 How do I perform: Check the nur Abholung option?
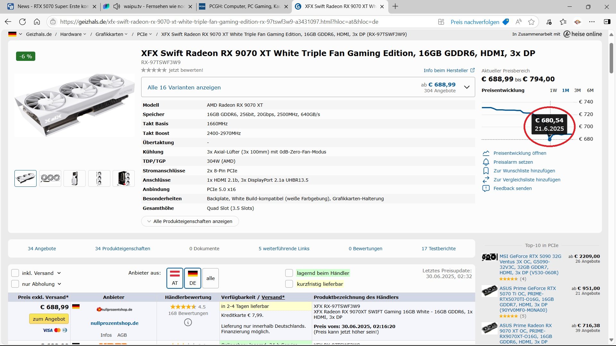15,284
